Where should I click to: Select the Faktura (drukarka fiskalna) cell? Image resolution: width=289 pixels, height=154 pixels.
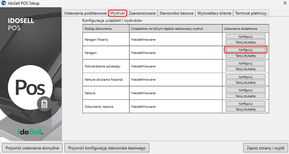[x=106, y=80]
